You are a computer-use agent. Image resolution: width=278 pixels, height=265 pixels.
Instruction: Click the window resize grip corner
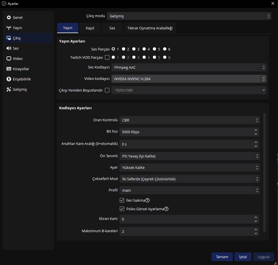click(275, 263)
